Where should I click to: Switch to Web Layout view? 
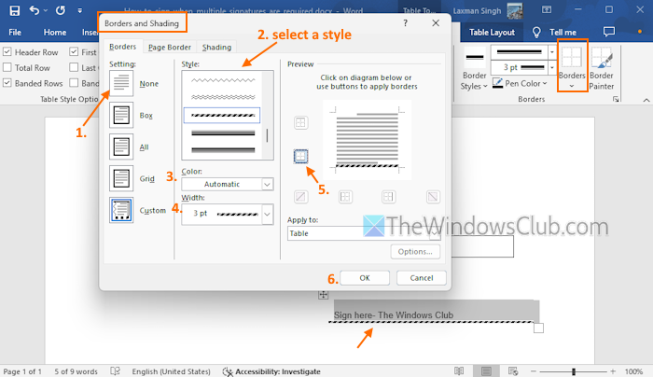point(513,370)
